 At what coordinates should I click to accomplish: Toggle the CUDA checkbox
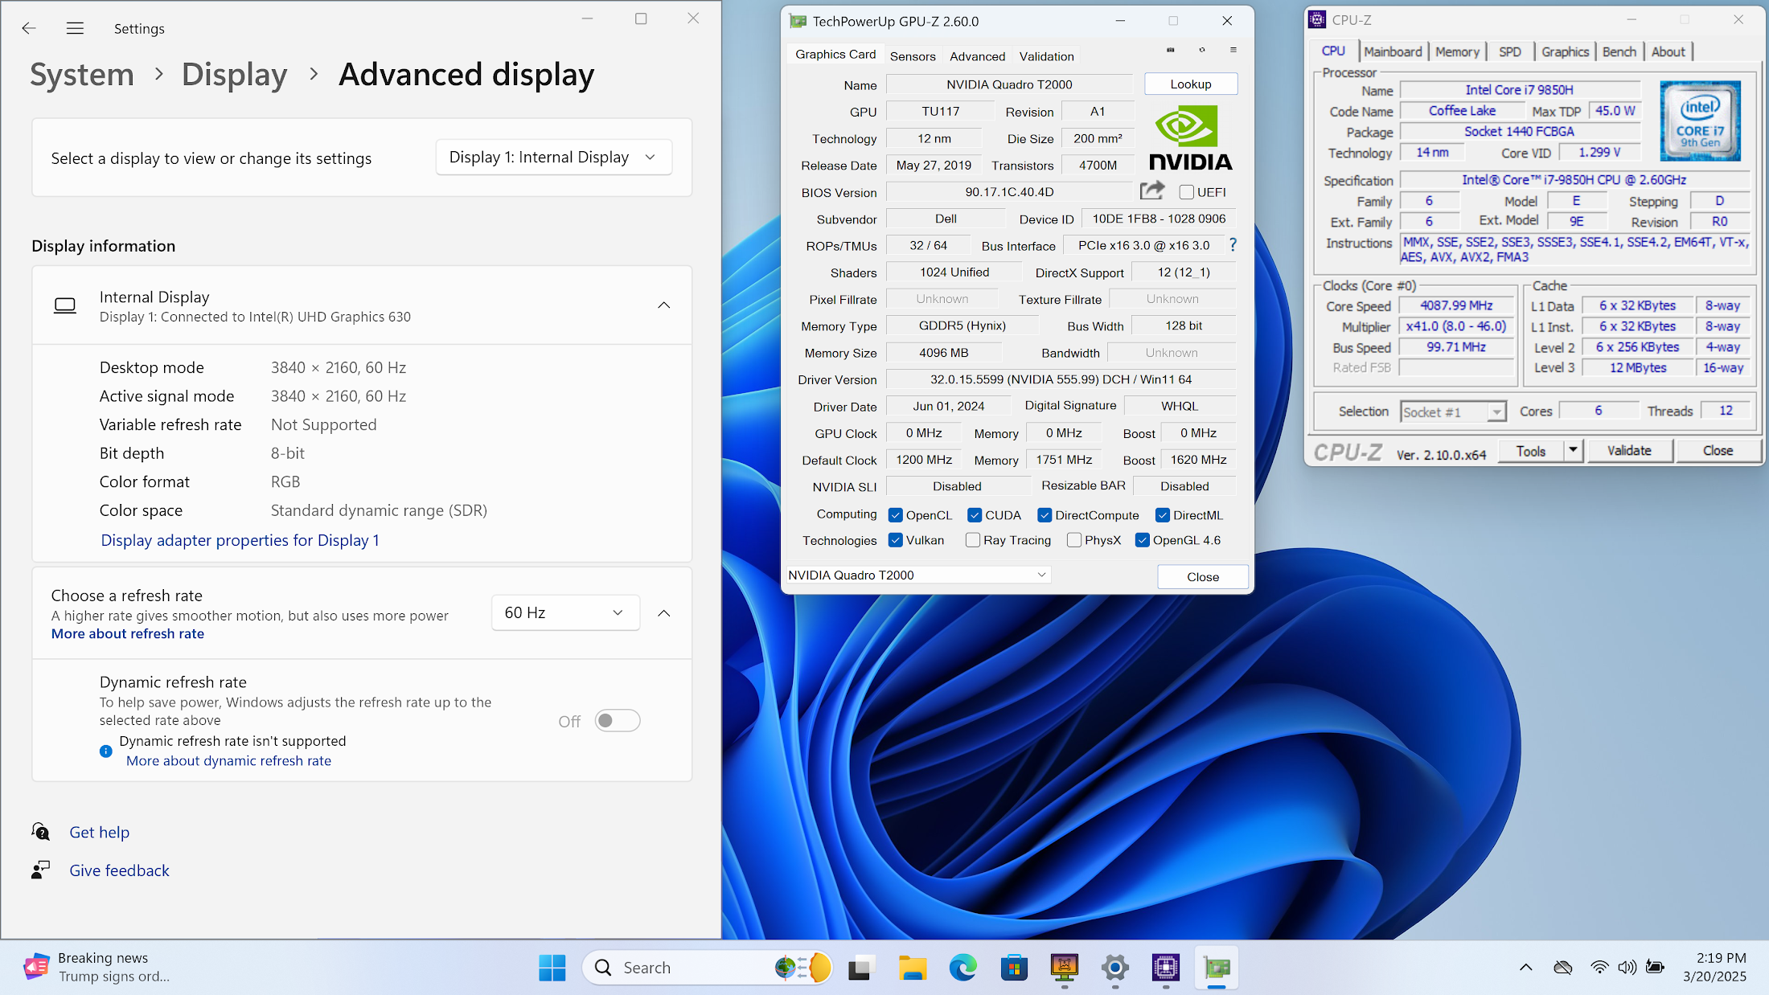click(x=975, y=515)
